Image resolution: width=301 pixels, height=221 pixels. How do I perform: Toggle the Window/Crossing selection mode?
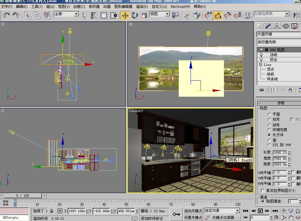[113, 15]
